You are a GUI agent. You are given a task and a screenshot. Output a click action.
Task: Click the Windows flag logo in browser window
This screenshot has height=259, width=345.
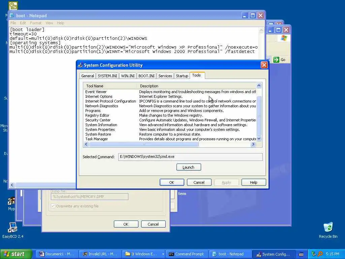pos(284,38)
